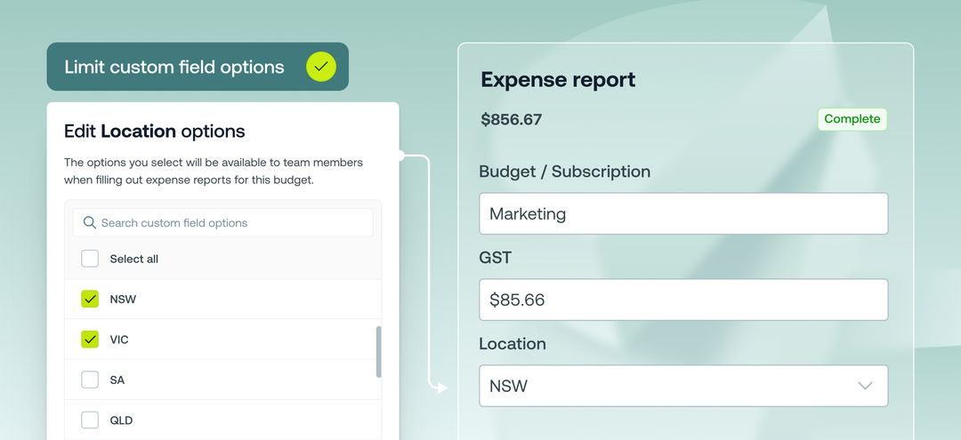This screenshot has height=440, width=961.
Task: Tick the QLD checkbox
Action: (x=90, y=420)
